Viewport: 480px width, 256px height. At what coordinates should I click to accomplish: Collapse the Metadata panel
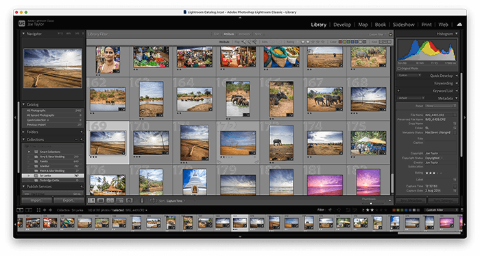[x=457, y=98]
